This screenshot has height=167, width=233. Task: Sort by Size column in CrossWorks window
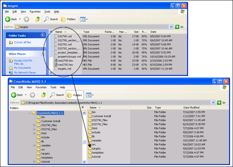[x=141, y=108]
